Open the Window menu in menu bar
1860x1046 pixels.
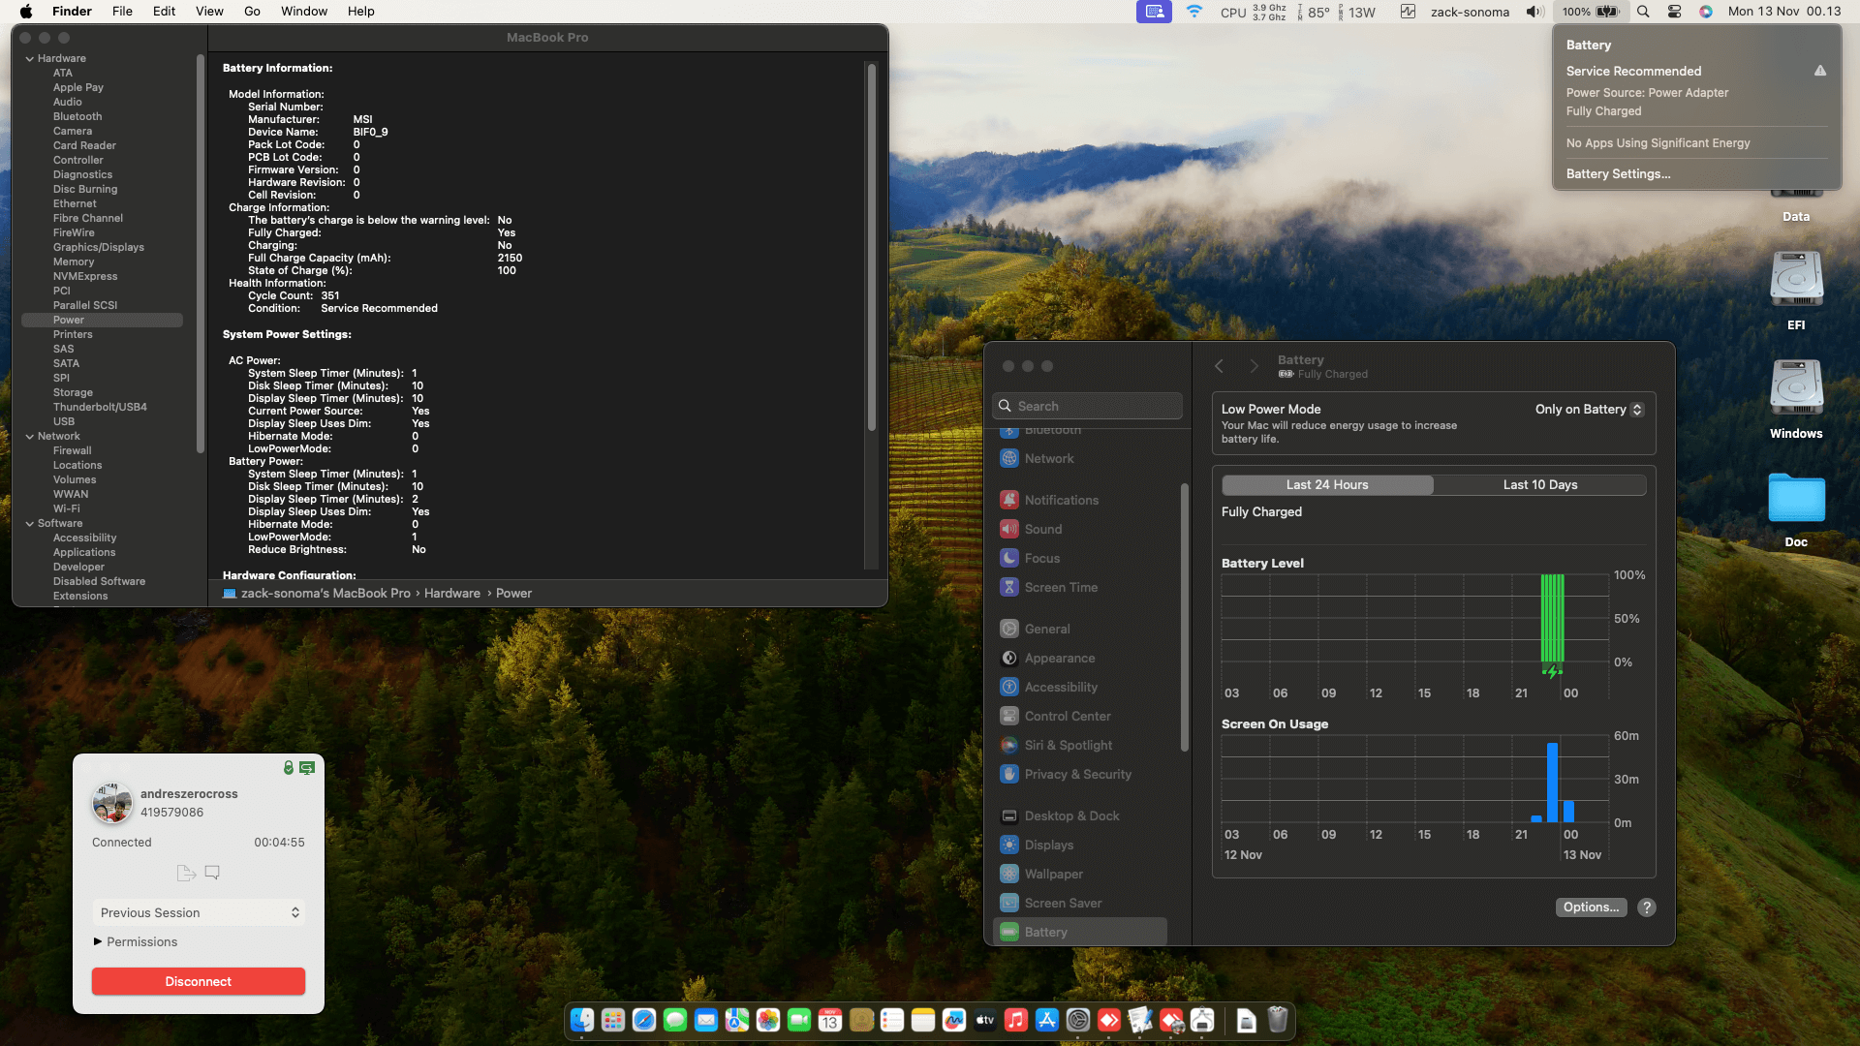[303, 12]
